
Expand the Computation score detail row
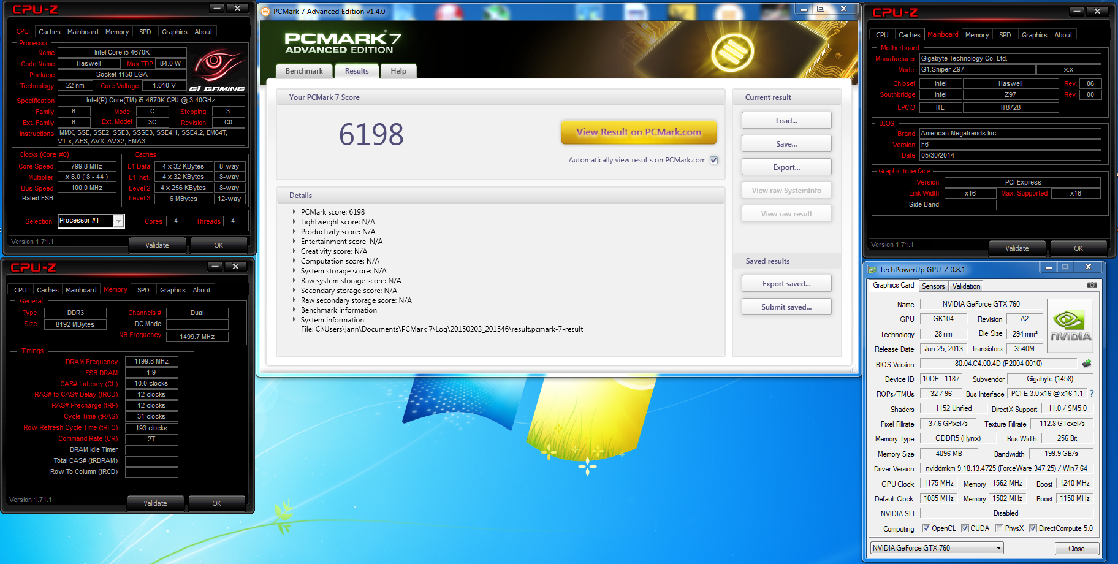[x=294, y=261]
